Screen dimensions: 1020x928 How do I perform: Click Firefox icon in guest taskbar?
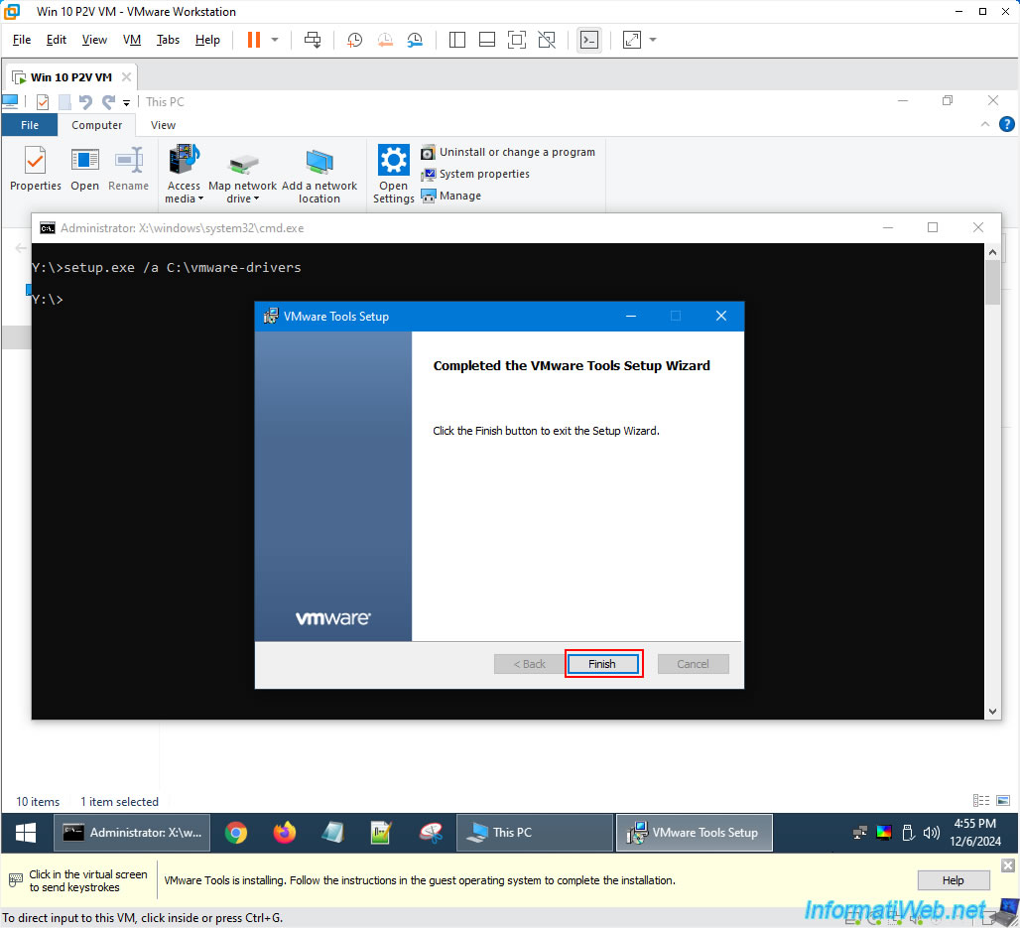(x=285, y=833)
